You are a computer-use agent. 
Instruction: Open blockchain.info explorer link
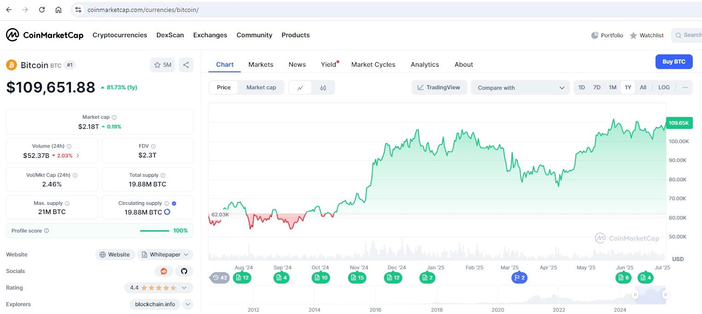coord(155,304)
